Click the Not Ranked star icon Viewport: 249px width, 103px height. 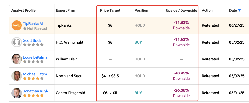(x=25, y=28)
